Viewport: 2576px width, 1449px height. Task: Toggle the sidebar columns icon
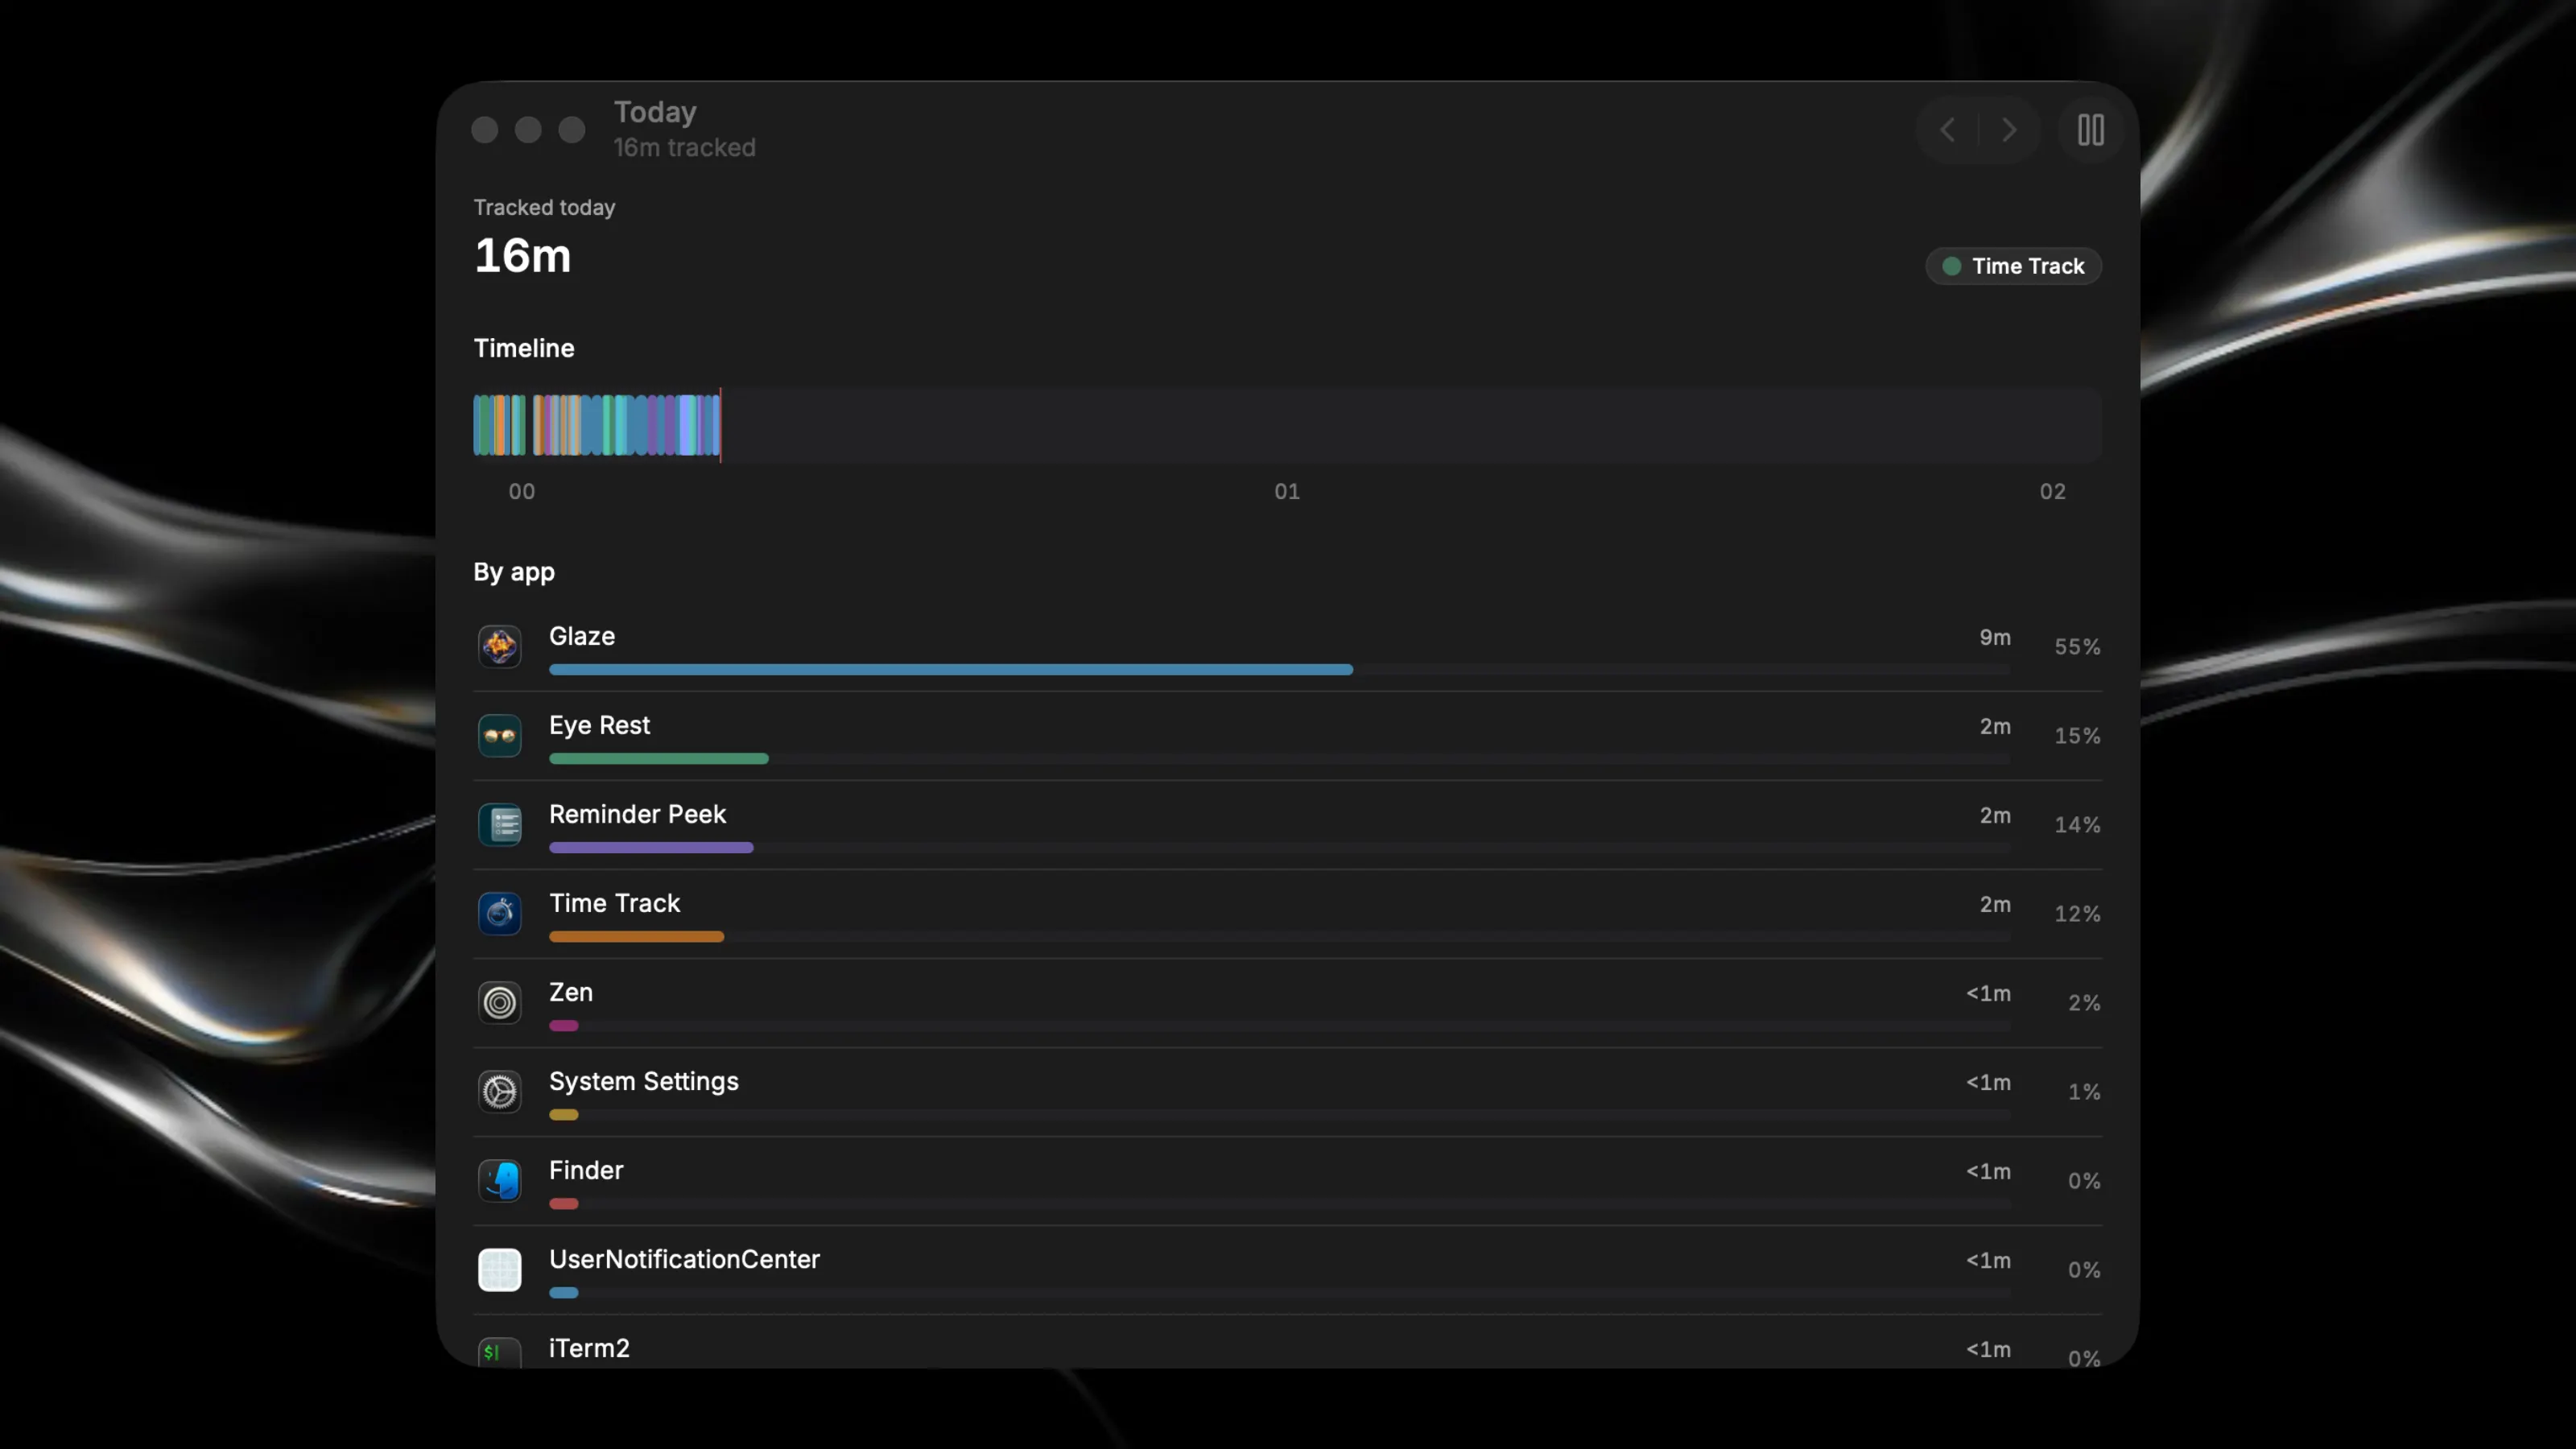click(2090, 130)
